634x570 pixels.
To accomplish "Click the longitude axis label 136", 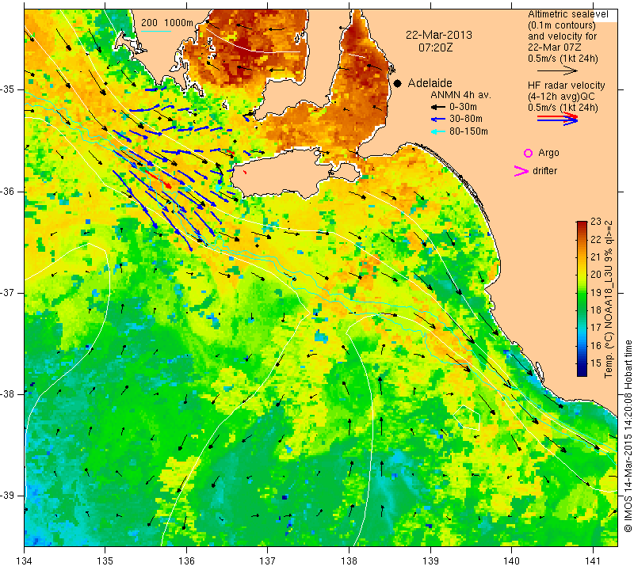I will (186, 561).
